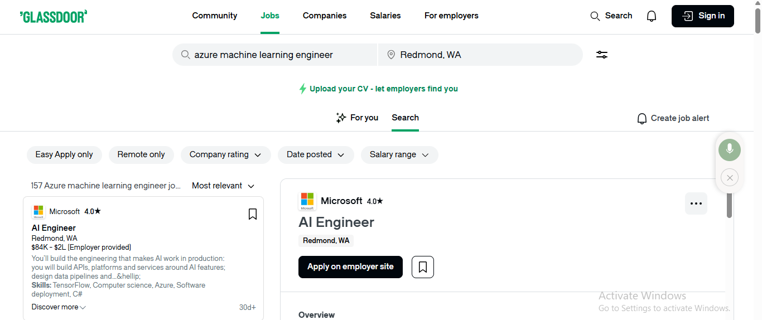Image resolution: width=762 pixels, height=320 pixels.
Task: Open the Companies nav item
Action: pyautogui.click(x=325, y=16)
